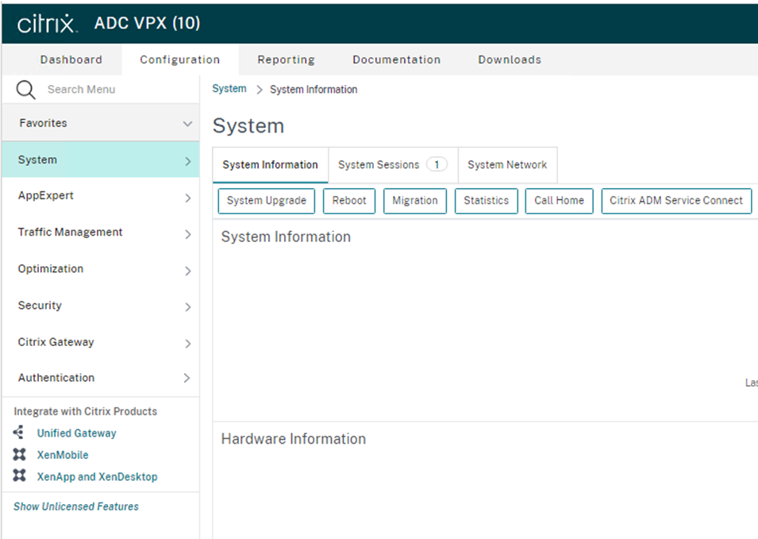
Task: Expand the AppExpert menu arrow
Action: (x=187, y=198)
